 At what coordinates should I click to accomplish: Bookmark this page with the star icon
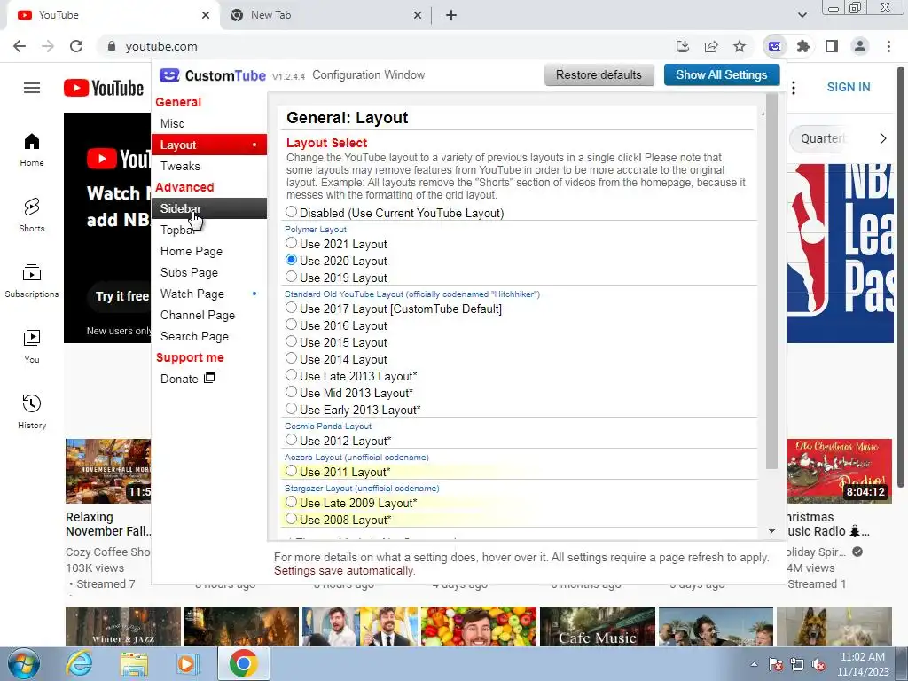pos(740,46)
